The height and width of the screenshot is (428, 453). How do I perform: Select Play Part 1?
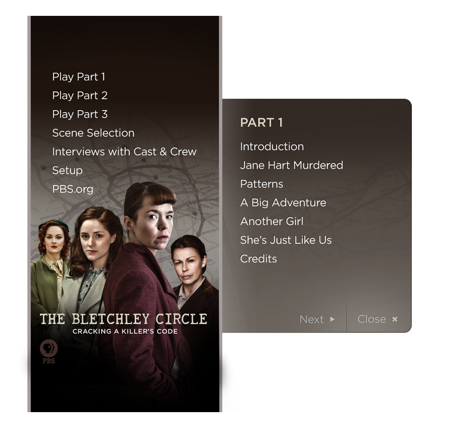click(79, 77)
